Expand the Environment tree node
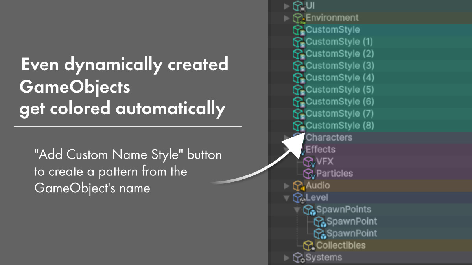Screen dimensions: 472x265 286,18
